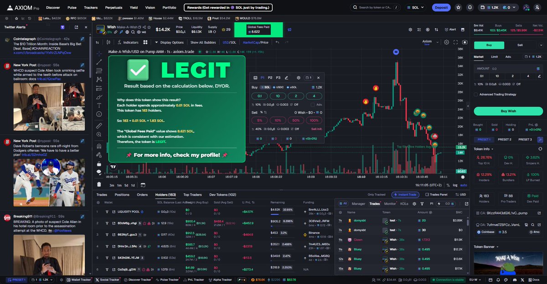The image size is (547, 284).
Task: Switch USD/SOL chart currency
Action: pos(229,42)
